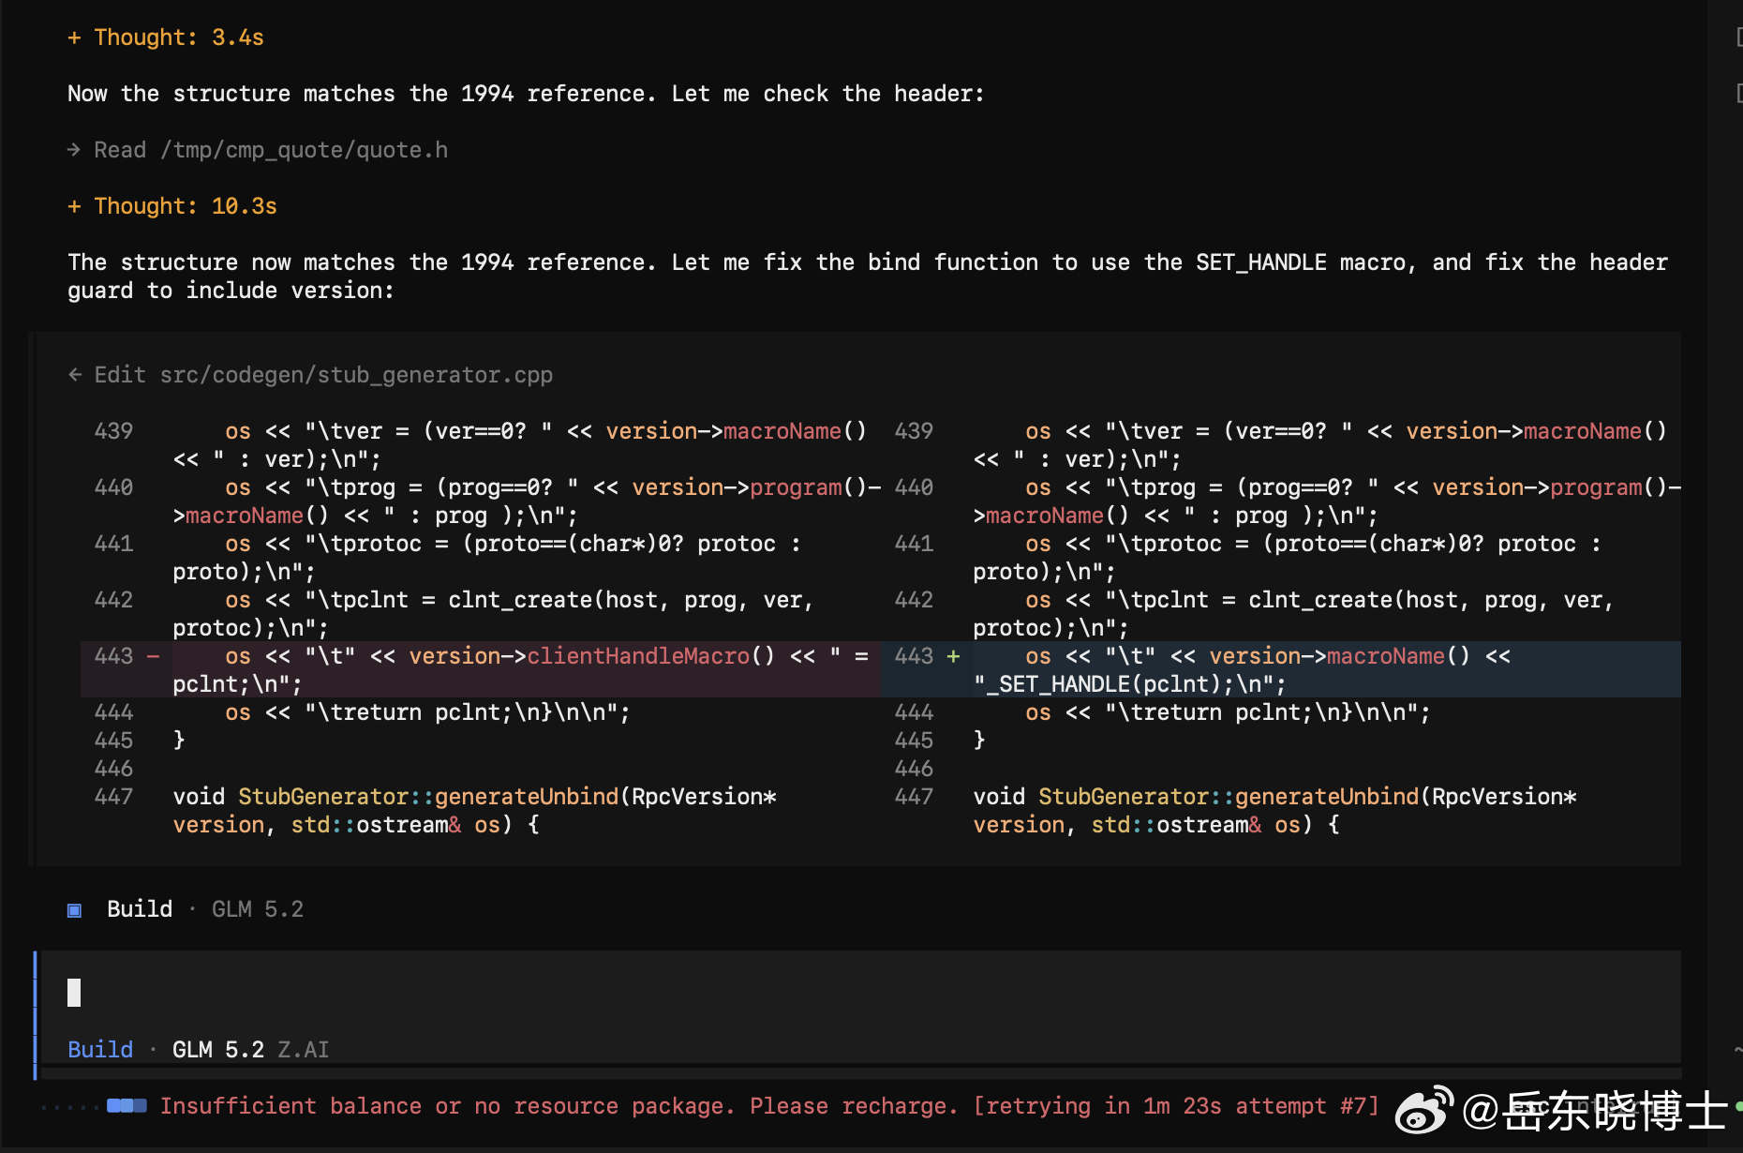
Task: Click generateUnbind function in the right diff pane
Action: (x=1326, y=797)
